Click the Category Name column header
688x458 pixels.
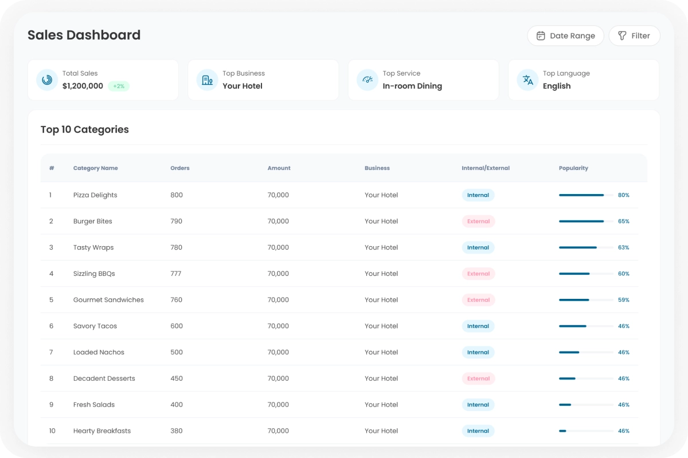point(95,168)
